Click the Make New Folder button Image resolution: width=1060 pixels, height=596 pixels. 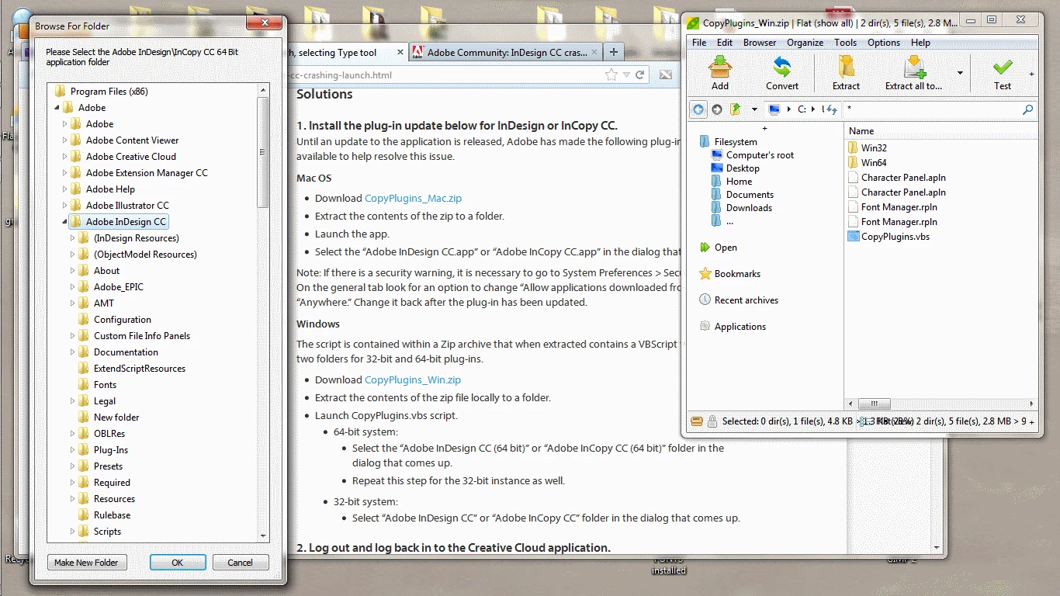pos(86,563)
